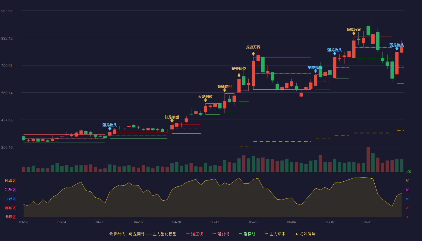Click the 306.16 price axis label
Image resolution: width=422 pixels, height=241 pixels.
click(x=7, y=148)
